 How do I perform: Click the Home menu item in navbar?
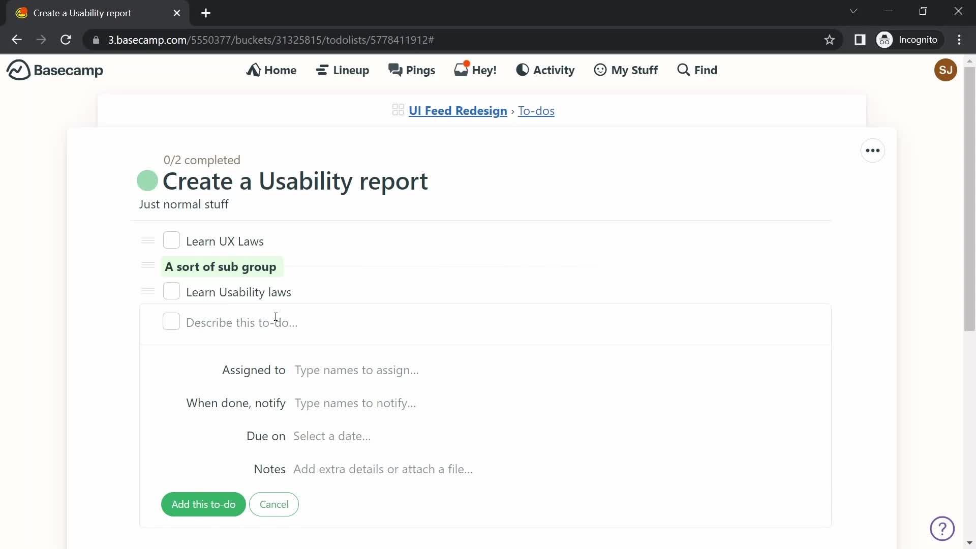point(271,70)
